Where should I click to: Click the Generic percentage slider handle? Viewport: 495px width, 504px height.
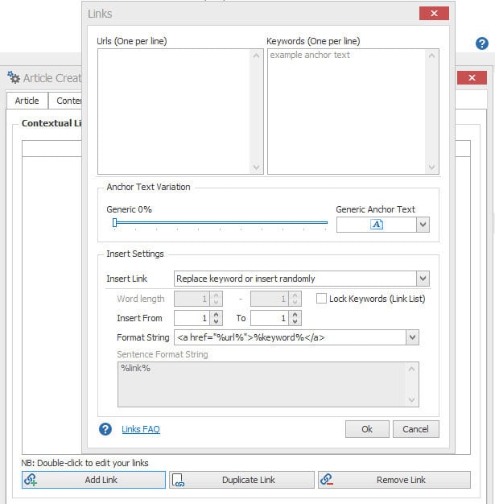(115, 222)
